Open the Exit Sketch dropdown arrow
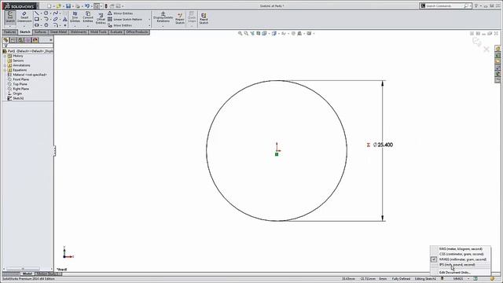This screenshot has width=503, height=283. [10, 26]
